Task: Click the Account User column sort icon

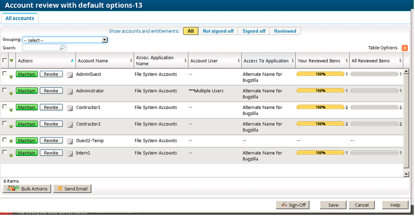Action: pyautogui.click(x=239, y=61)
